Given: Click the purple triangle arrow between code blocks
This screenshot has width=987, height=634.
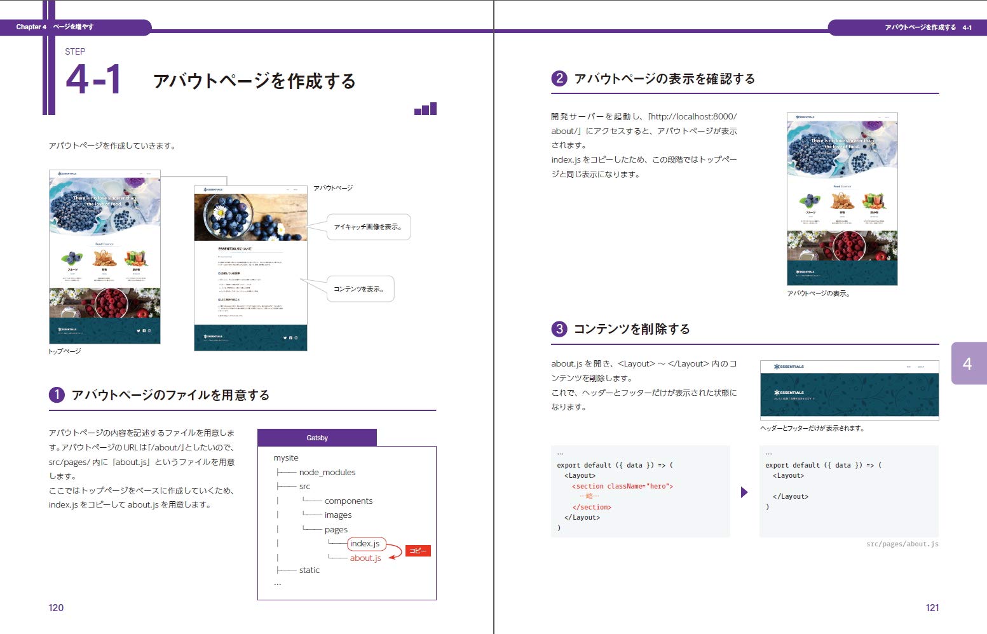Looking at the screenshot, I should tap(744, 492).
